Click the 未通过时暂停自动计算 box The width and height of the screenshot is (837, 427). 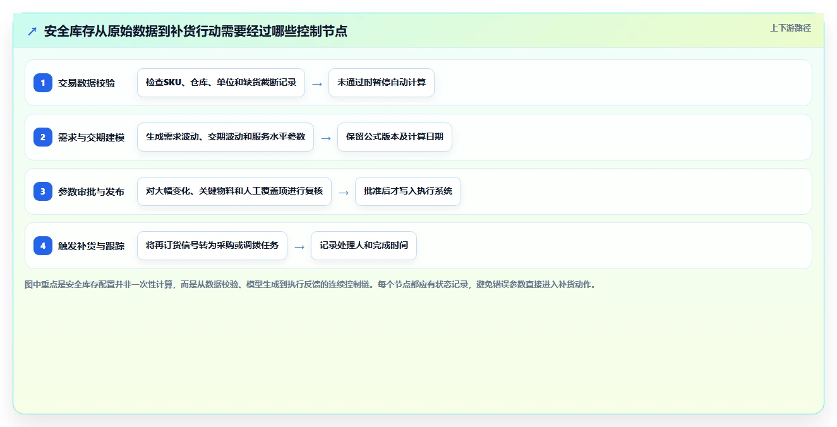point(382,83)
